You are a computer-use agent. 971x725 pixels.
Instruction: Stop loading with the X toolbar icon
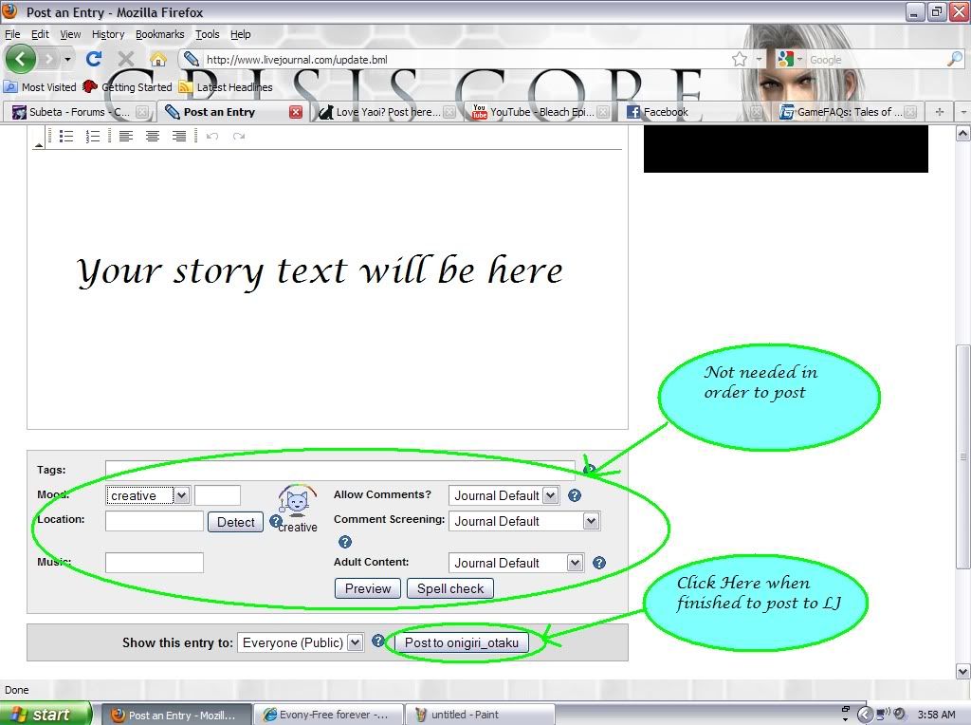click(126, 60)
